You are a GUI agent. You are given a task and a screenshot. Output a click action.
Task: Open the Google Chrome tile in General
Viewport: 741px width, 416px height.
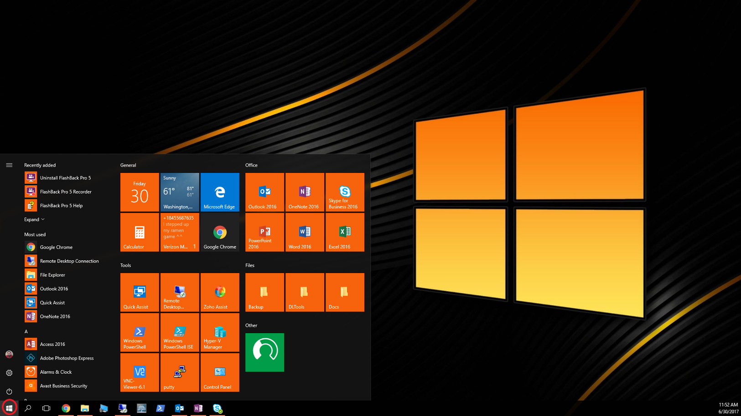coord(220,232)
